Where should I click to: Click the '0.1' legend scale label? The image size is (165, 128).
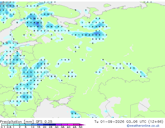[x=3, y=127]
